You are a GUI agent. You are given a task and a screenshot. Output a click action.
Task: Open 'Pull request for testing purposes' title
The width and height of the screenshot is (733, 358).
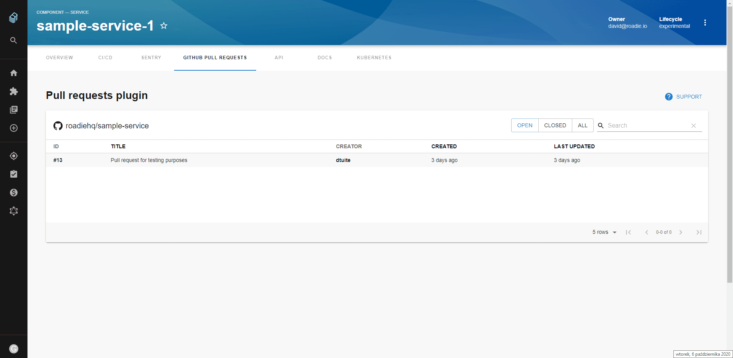149,160
